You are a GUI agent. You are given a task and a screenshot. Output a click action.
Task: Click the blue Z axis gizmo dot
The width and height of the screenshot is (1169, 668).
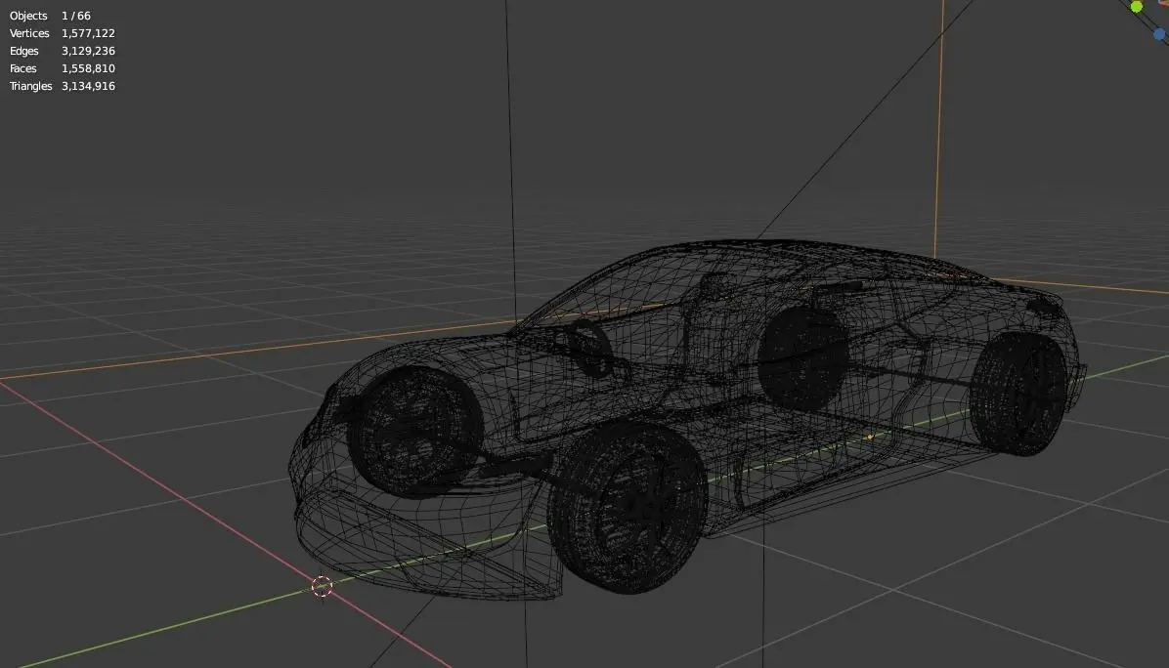coord(1159,33)
